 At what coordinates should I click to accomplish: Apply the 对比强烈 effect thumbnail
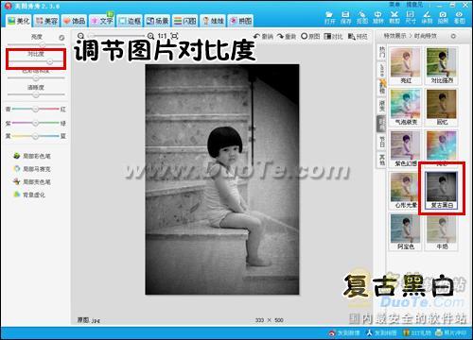[441, 65]
